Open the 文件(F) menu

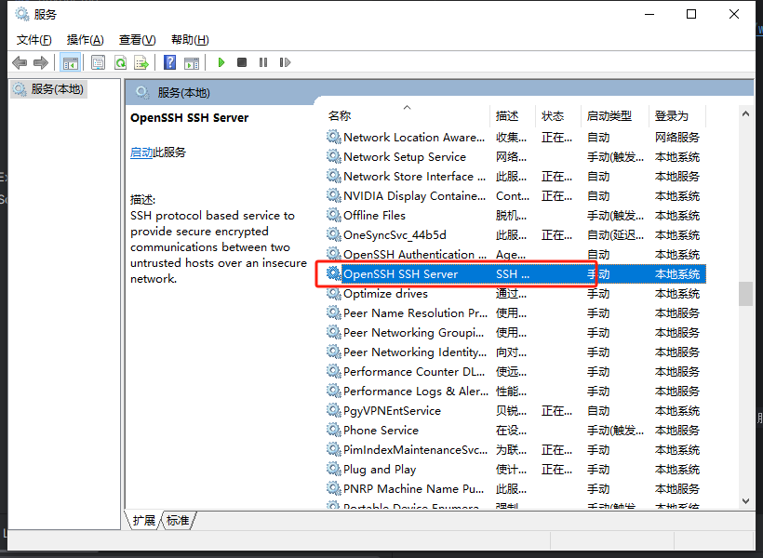coord(33,39)
